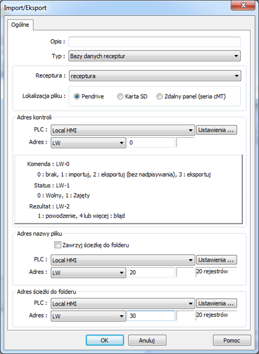
Task: Open LW dropdown in Adres ścieżki do folderu
Action: [x=88, y=316]
